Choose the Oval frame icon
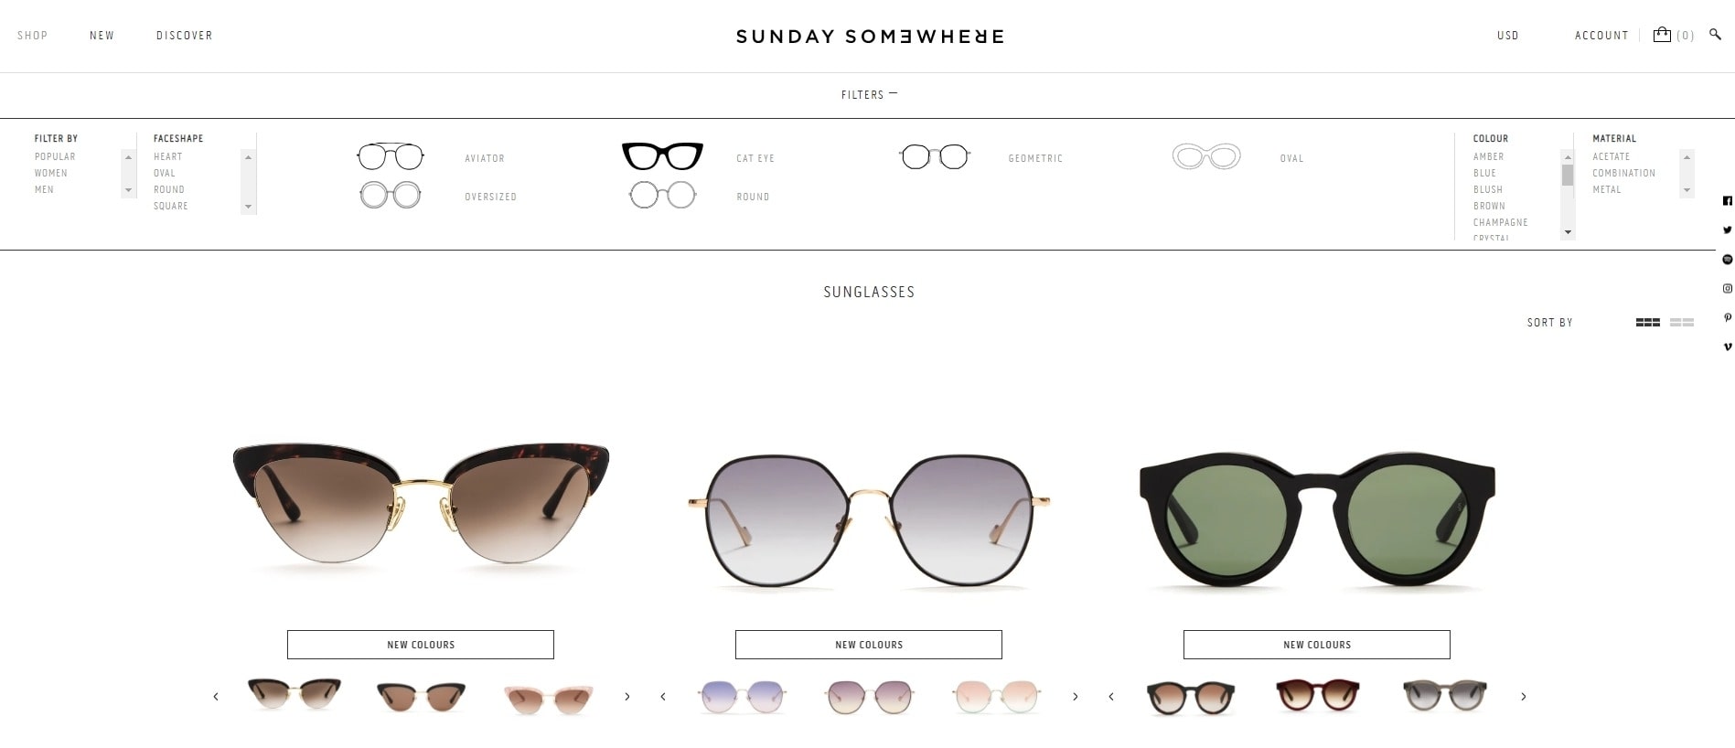1735x748 pixels. tap(1206, 156)
